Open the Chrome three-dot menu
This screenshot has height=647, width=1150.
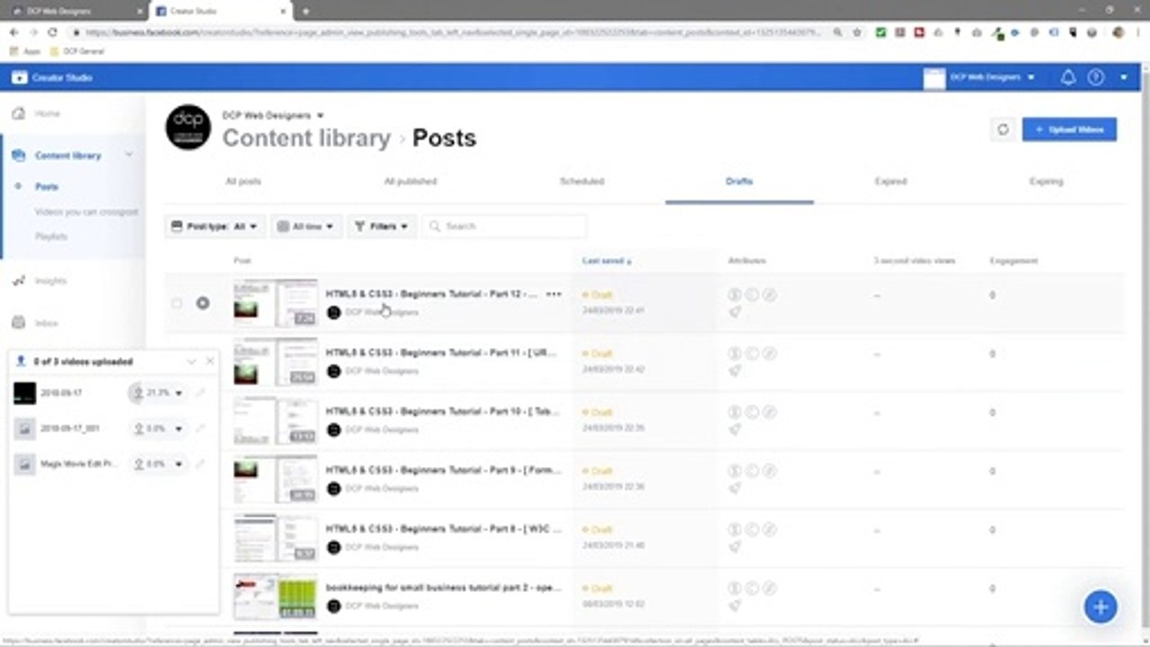click(1137, 32)
